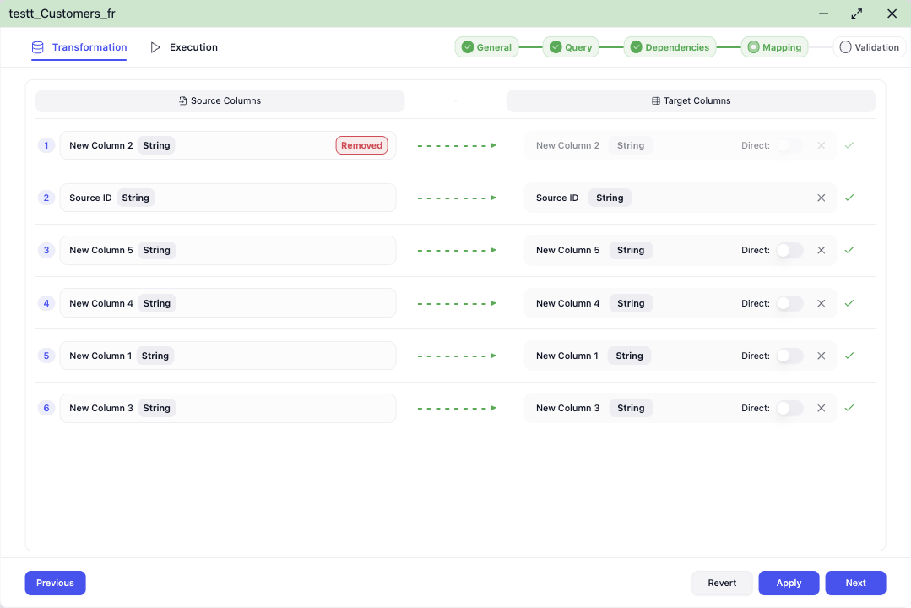Go to the Validation step
This screenshot has height=608, width=911.
point(869,47)
